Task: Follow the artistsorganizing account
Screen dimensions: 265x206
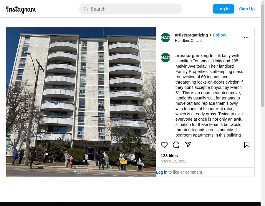Action: click(219, 35)
